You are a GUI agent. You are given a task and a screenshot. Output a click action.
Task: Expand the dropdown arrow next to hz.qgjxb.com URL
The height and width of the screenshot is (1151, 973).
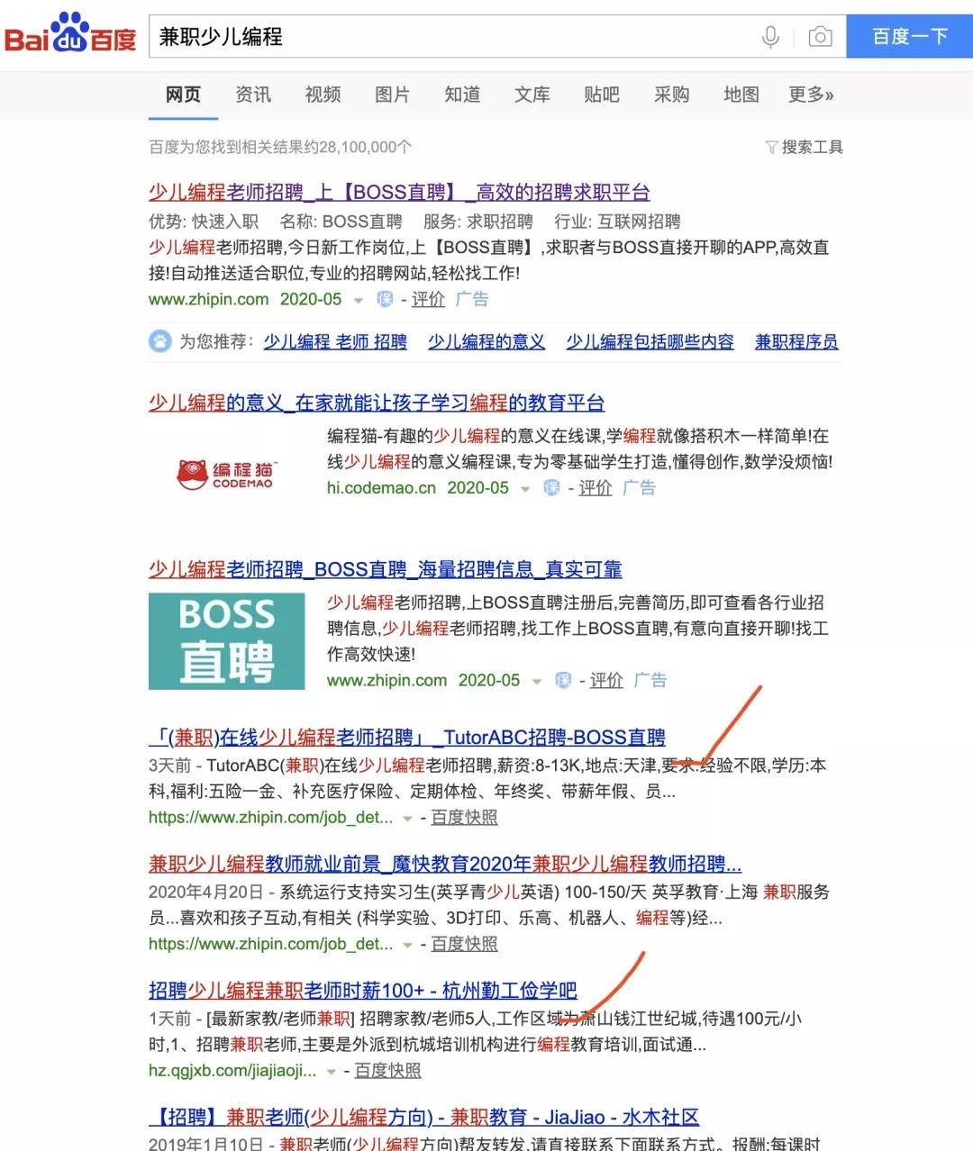332,1072
